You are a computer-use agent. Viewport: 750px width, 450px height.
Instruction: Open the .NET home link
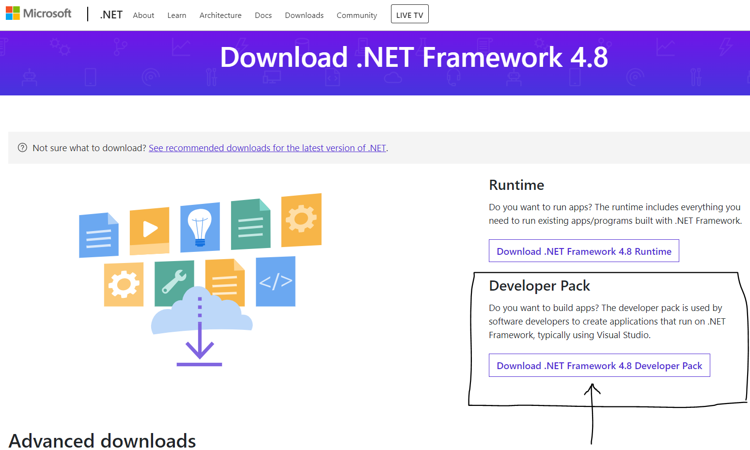[111, 15]
